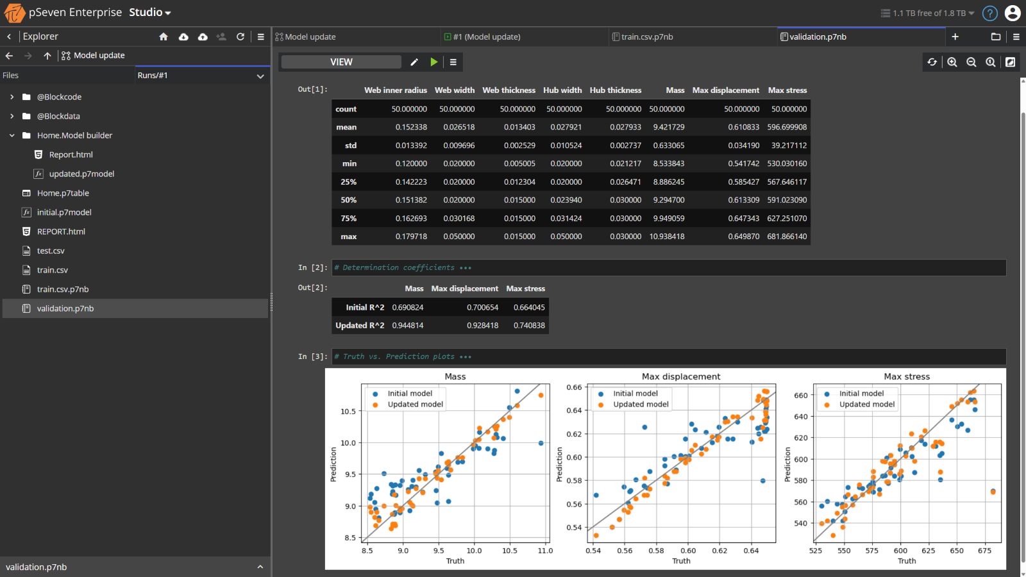Screen dimensions: 1026x577
Task: Open the Home dashboard icon
Action: point(164,37)
